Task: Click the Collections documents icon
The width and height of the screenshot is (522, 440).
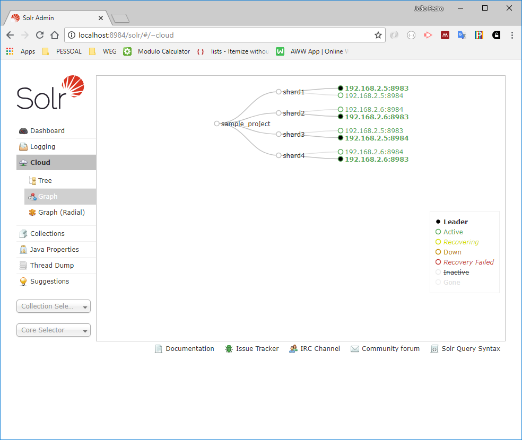Action: 23,234
